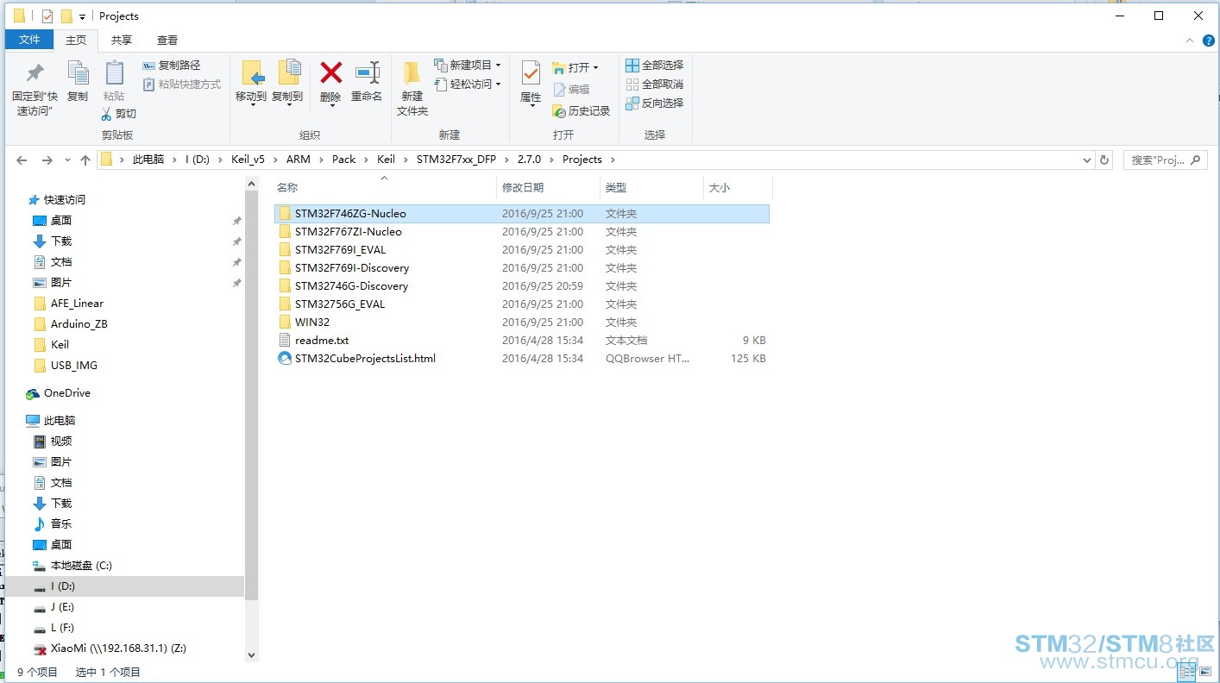Viewport: 1220px width, 683px height.
Task: Switch to the Share (共享) tab
Action: 122,41
